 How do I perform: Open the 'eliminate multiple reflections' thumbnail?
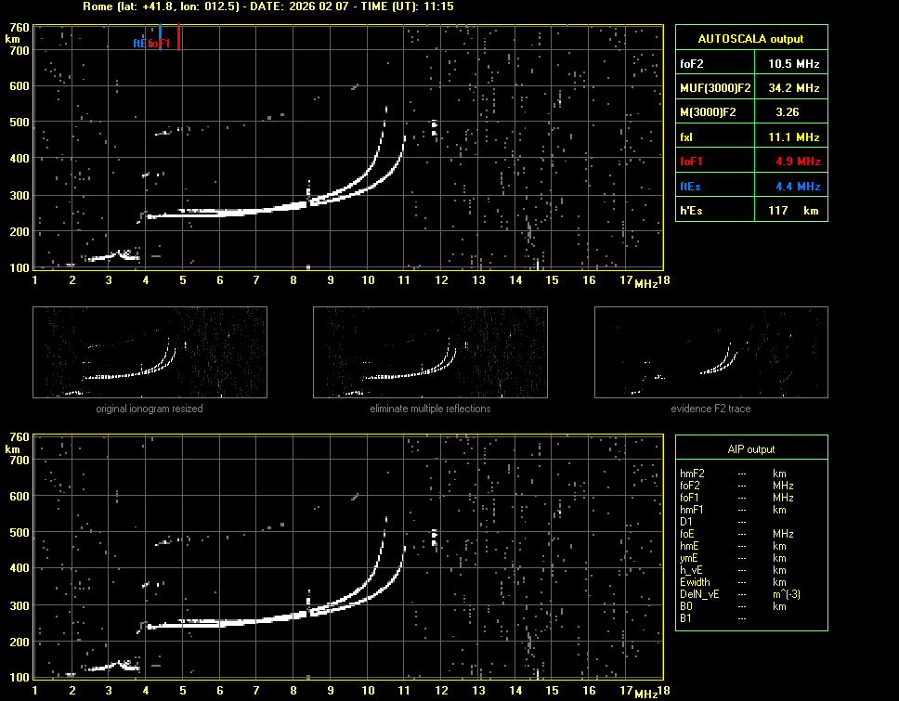[430, 353]
